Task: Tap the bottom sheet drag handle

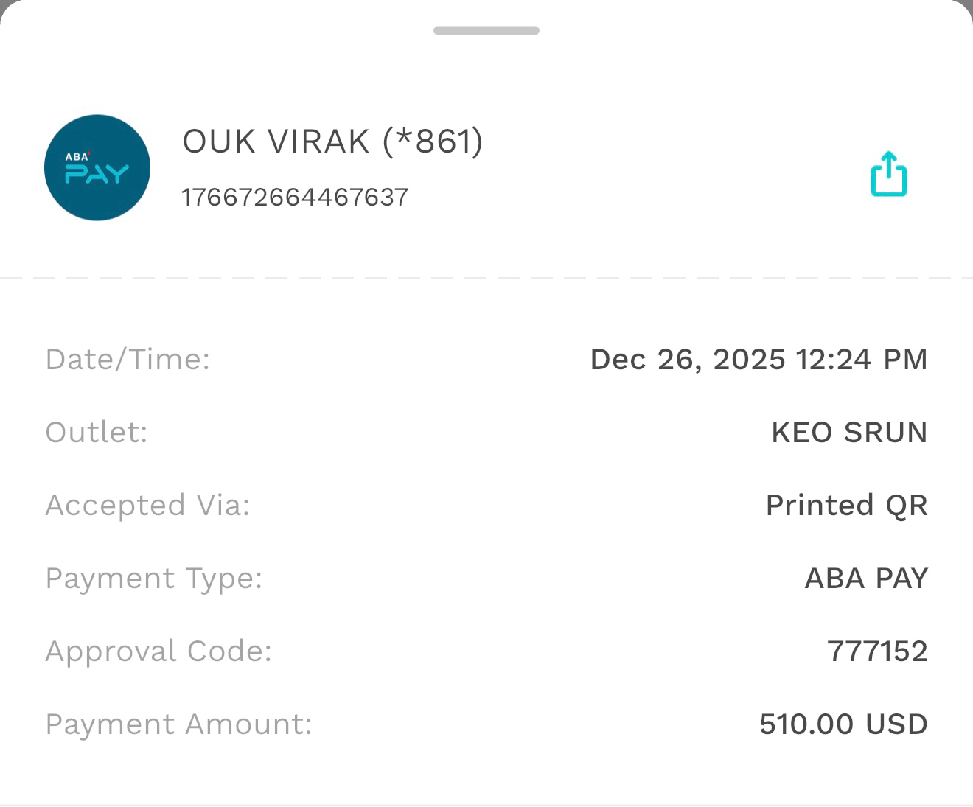Action: (486, 30)
